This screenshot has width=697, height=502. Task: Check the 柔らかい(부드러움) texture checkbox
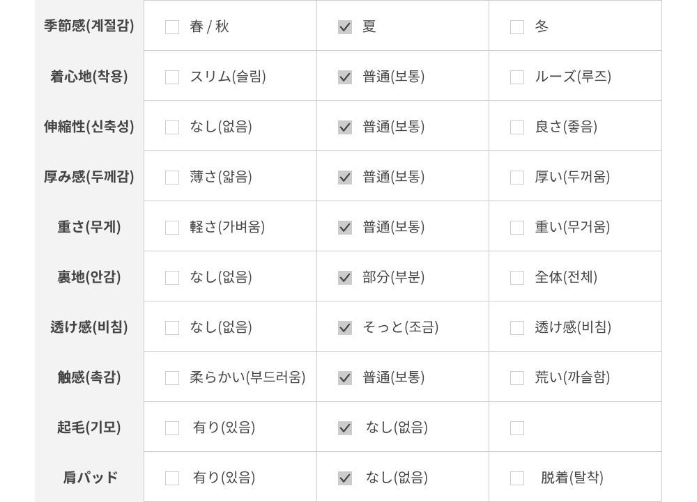172,378
